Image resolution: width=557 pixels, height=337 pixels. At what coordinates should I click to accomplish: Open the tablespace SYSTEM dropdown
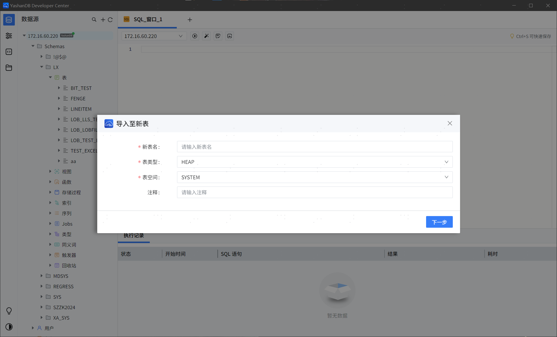(x=314, y=177)
